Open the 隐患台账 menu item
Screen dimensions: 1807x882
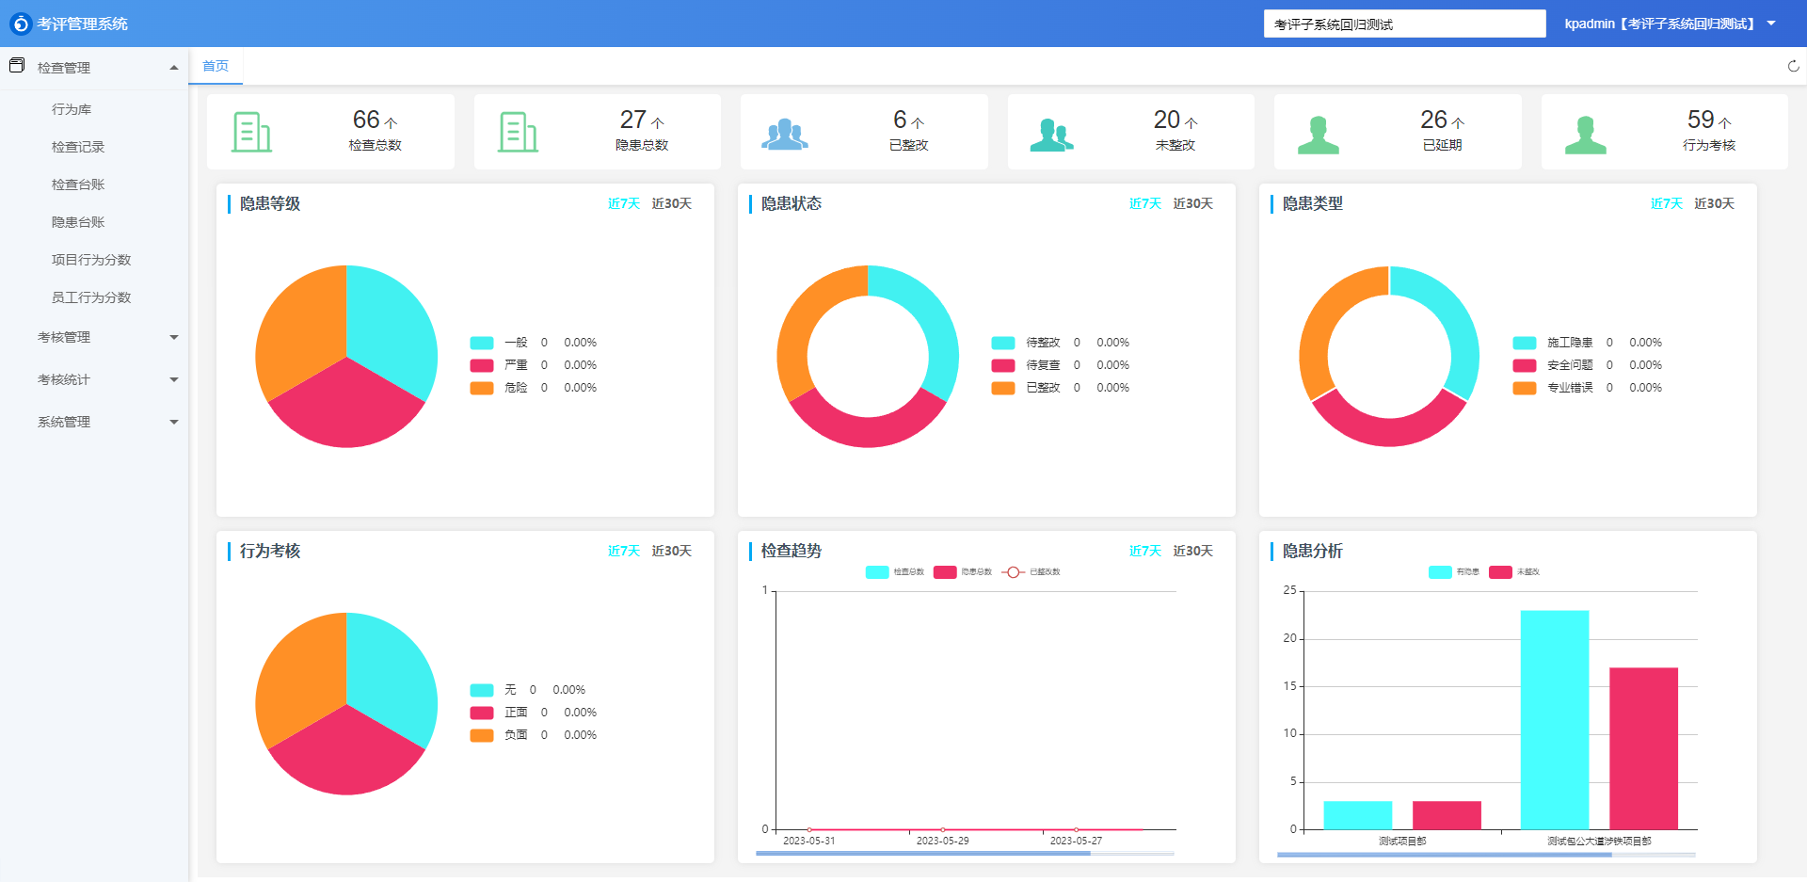point(78,222)
